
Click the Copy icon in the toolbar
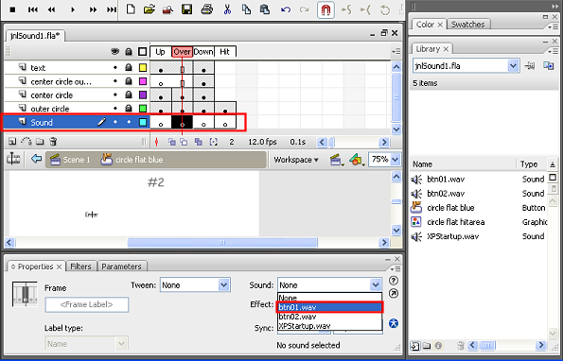pos(246,9)
